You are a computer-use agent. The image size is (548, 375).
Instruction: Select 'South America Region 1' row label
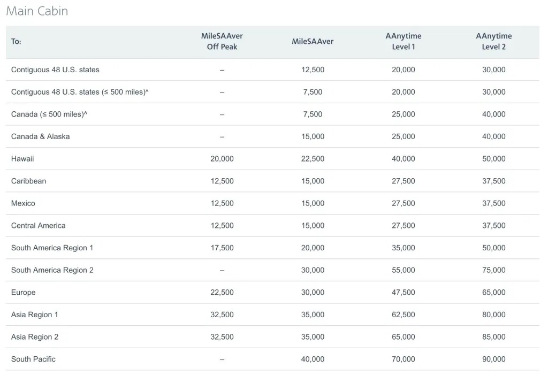(52, 248)
